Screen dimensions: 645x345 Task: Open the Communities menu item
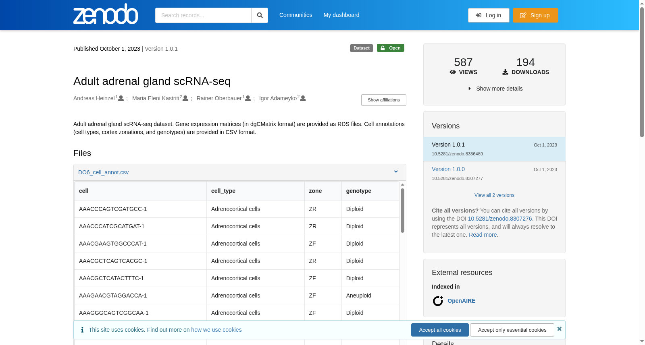point(296,15)
